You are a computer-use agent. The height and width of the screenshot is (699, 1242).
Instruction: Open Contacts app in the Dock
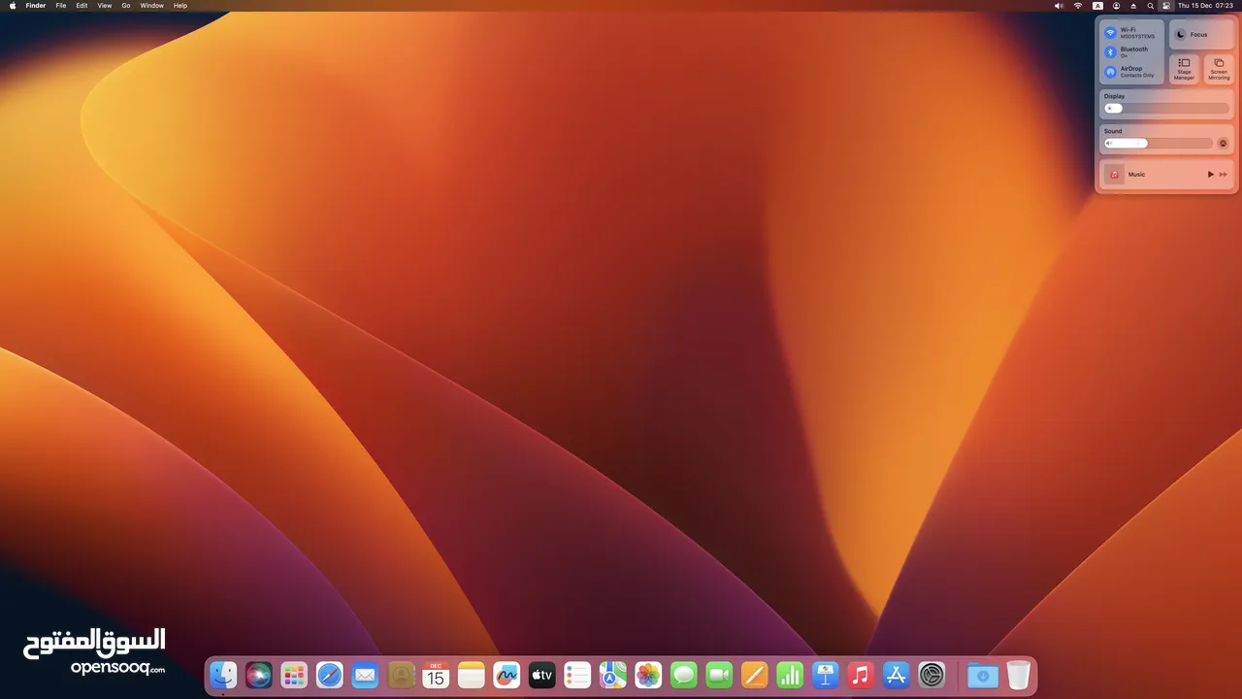401,675
